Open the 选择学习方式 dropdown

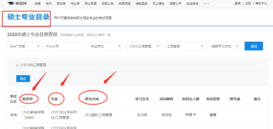coord(223,46)
